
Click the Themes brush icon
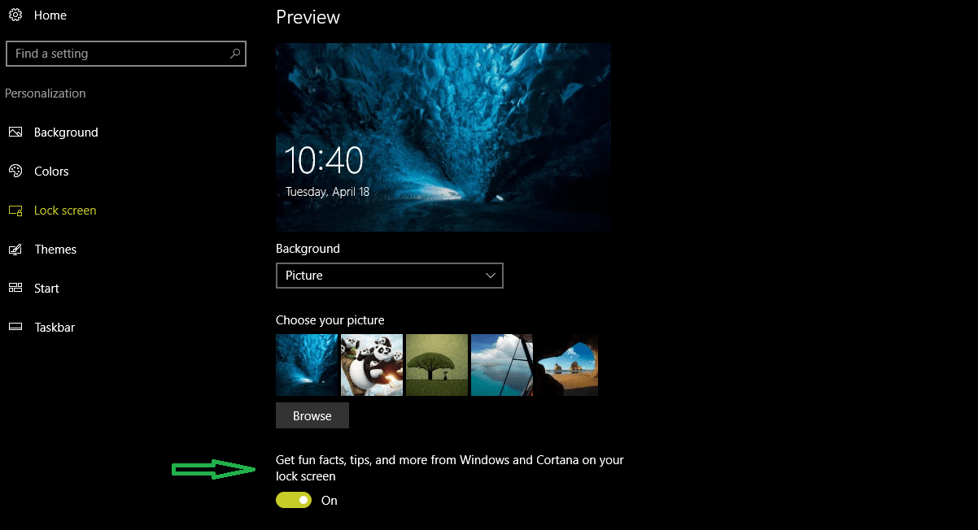[x=15, y=250]
